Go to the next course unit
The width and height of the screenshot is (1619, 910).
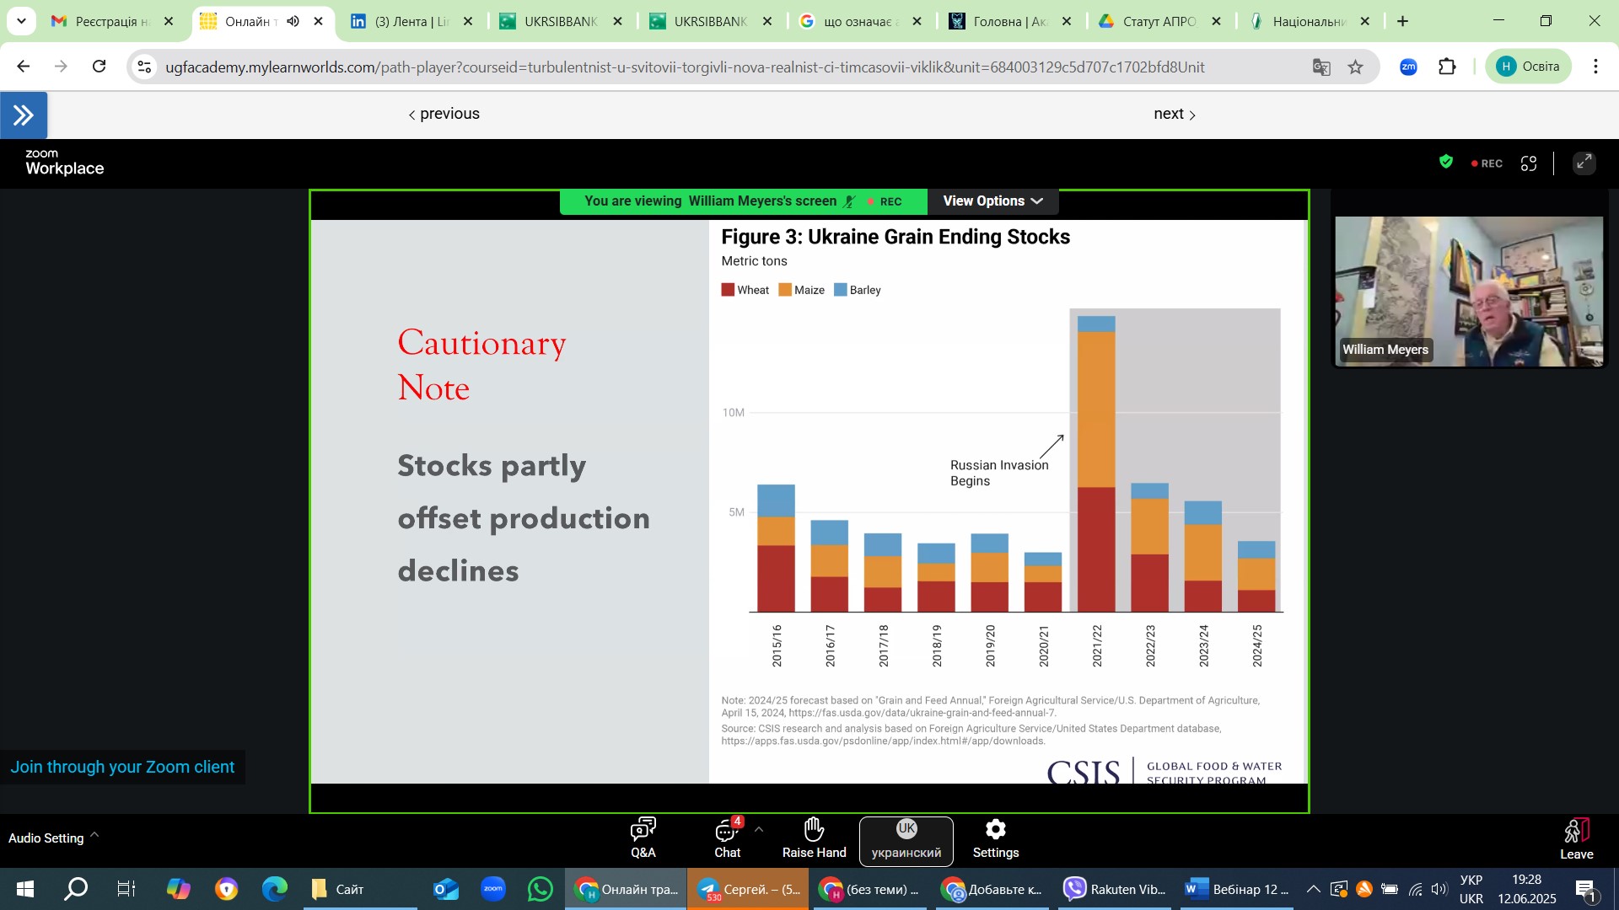click(1174, 114)
